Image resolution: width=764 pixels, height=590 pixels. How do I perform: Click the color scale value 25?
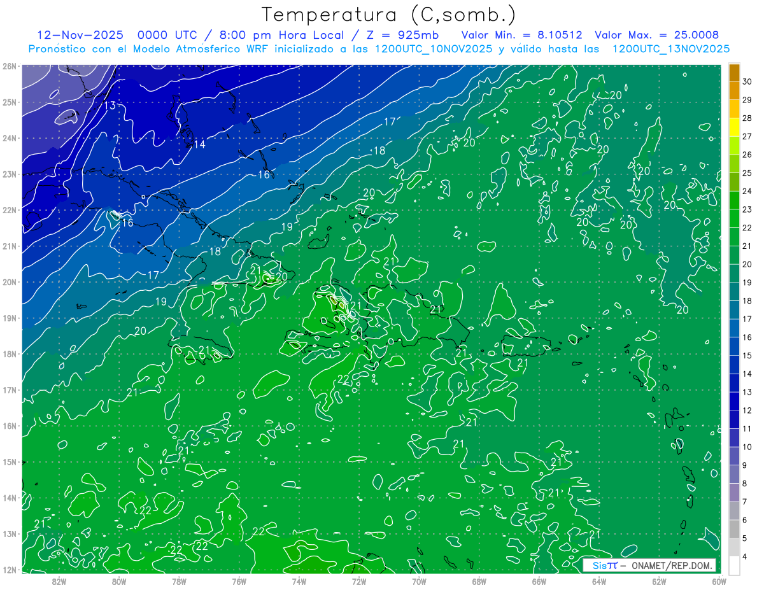pyautogui.click(x=747, y=173)
